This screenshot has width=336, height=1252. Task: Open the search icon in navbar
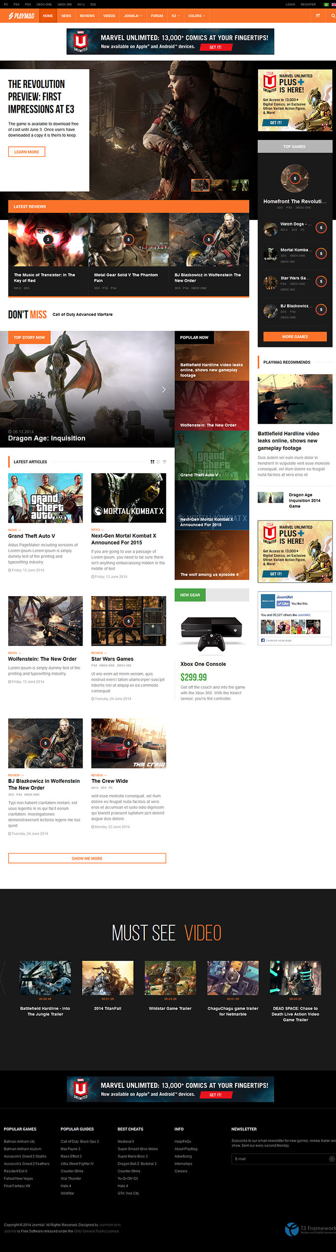coord(333,16)
